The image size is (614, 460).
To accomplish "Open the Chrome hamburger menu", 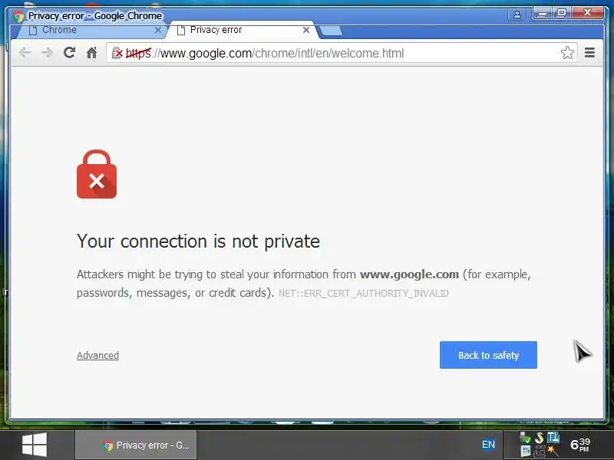I will click(x=589, y=52).
